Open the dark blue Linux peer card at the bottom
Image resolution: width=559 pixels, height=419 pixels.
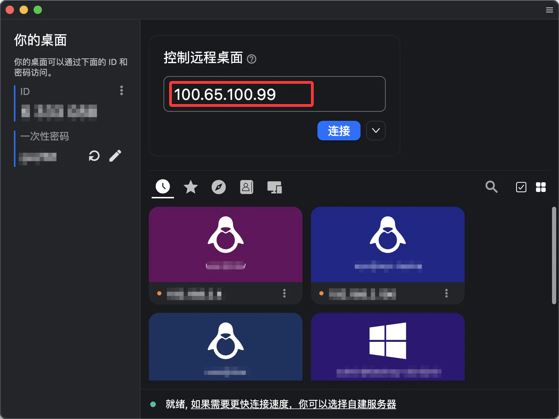tap(226, 347)
